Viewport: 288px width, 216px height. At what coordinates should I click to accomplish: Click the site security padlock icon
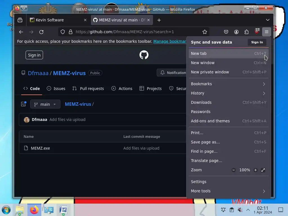point(71,32)
